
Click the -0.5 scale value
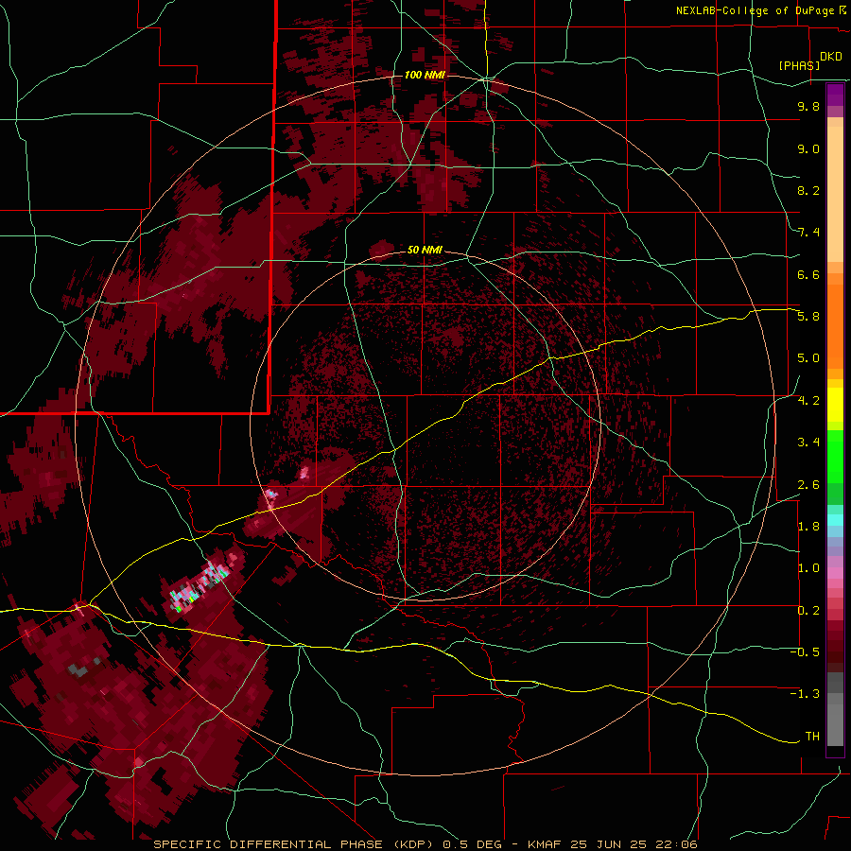pyautogui.click(x=805, y=652)
